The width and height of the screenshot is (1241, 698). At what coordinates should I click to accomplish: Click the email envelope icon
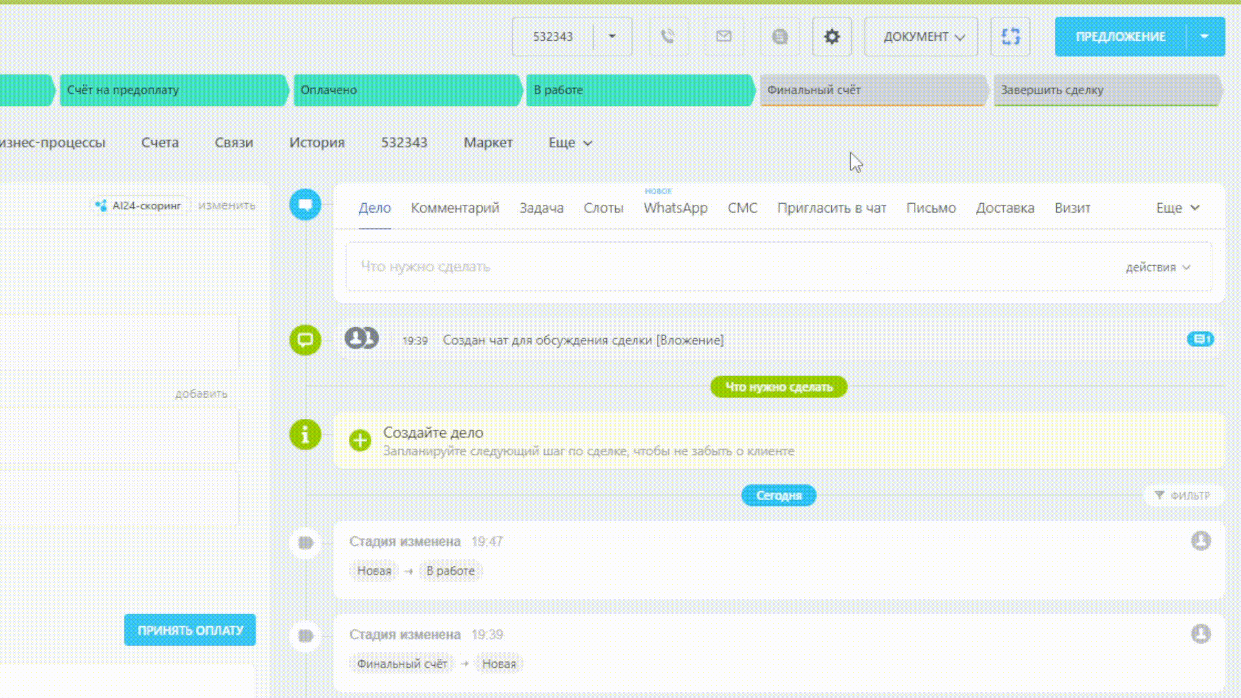(724, 37)
